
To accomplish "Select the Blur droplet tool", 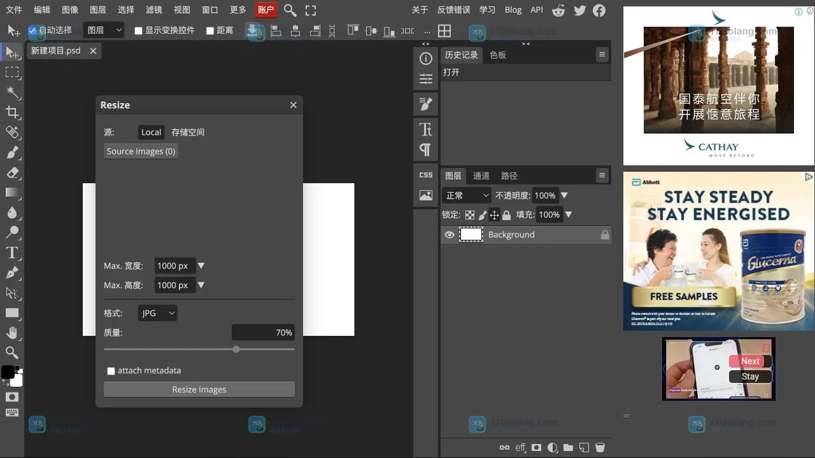I will [x=12, y=212].
